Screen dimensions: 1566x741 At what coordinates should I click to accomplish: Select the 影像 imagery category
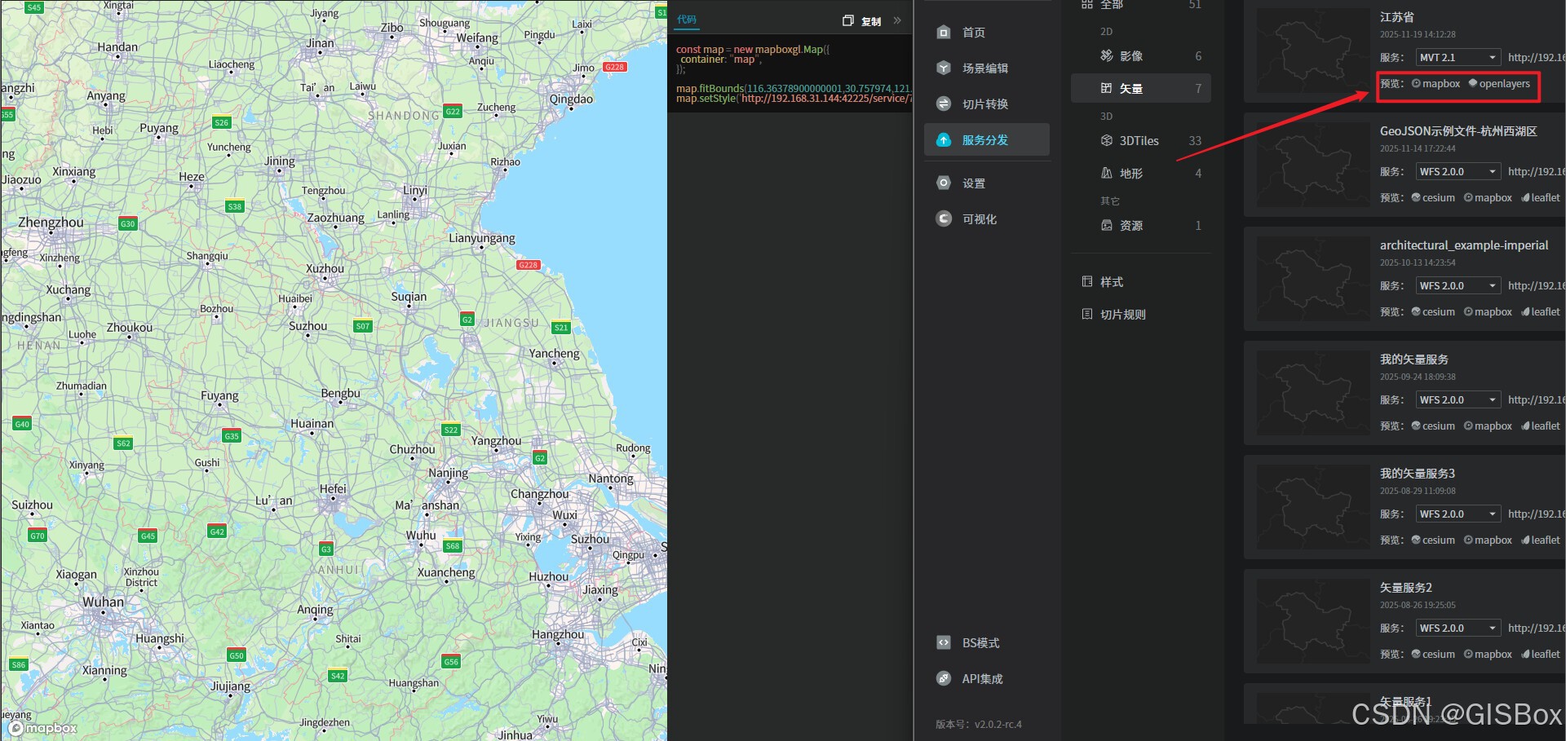point(1131,55)
